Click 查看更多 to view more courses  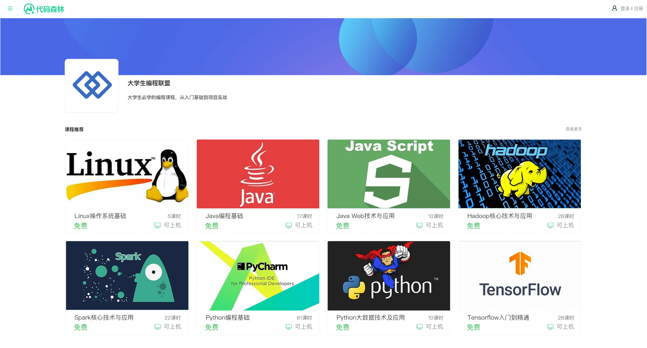pyautogui.click(x=574, y=129)
